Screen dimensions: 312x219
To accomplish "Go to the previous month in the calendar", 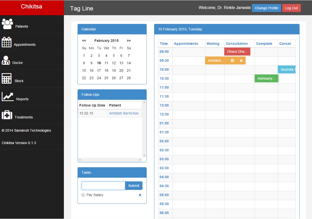I will click(x=84, y=41).
